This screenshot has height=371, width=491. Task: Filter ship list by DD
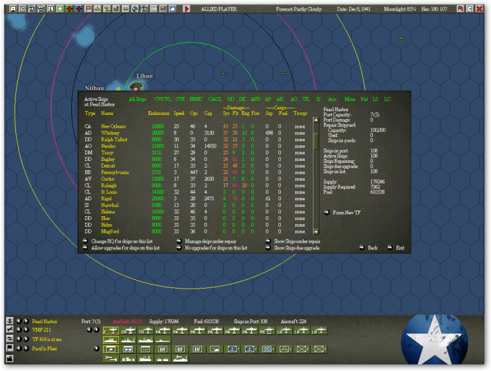pyautogui.click(x=231, y=100)
